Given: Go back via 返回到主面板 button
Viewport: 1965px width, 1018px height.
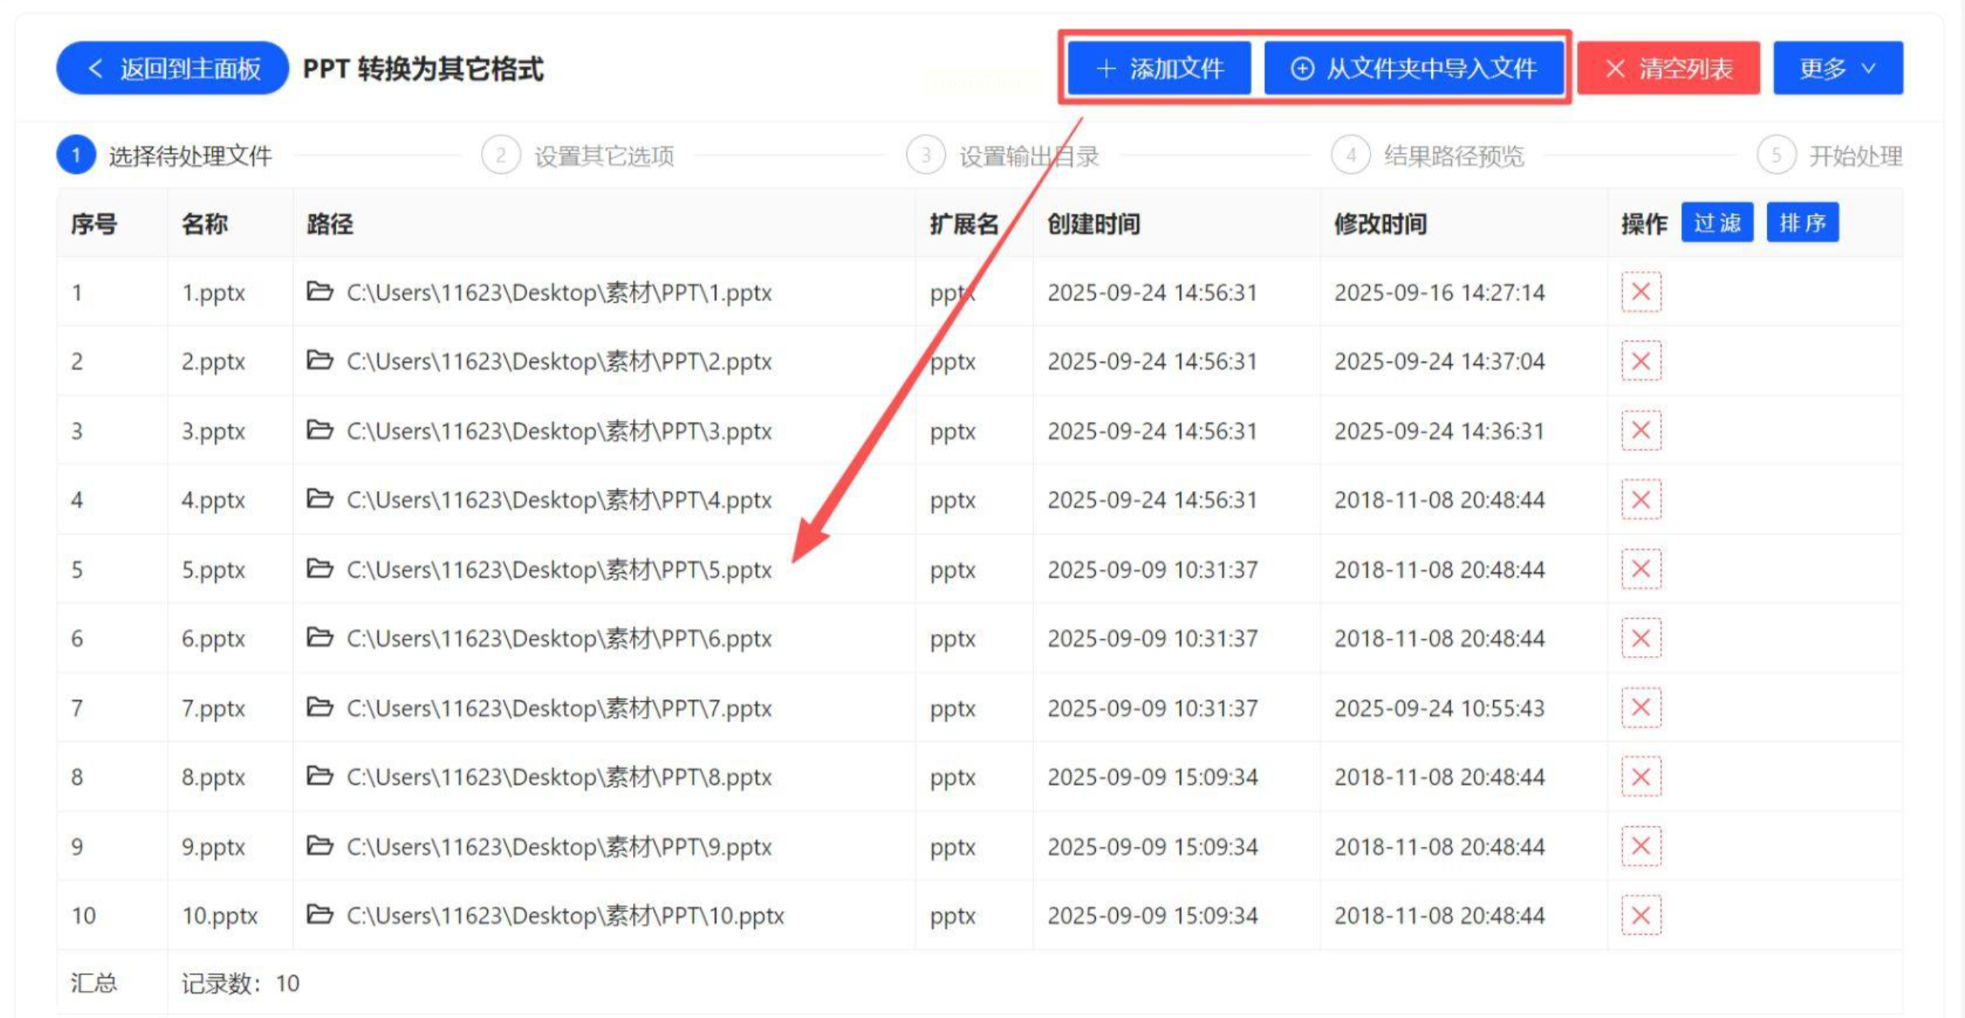Looking at the screenshot, I should [x=173, y=68].
